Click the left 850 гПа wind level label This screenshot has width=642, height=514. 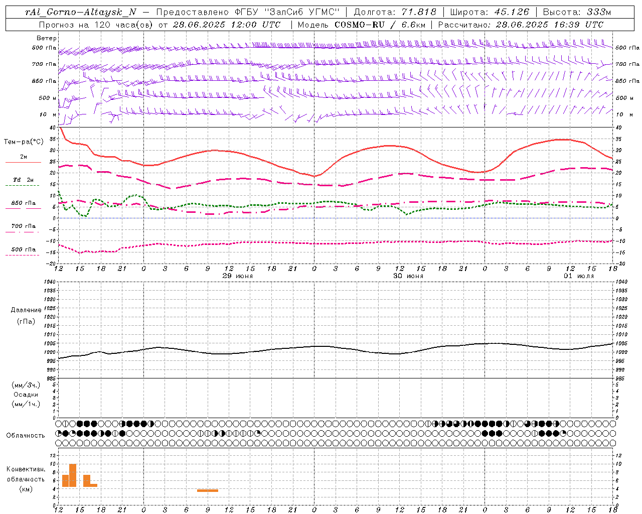click(44, 81)
